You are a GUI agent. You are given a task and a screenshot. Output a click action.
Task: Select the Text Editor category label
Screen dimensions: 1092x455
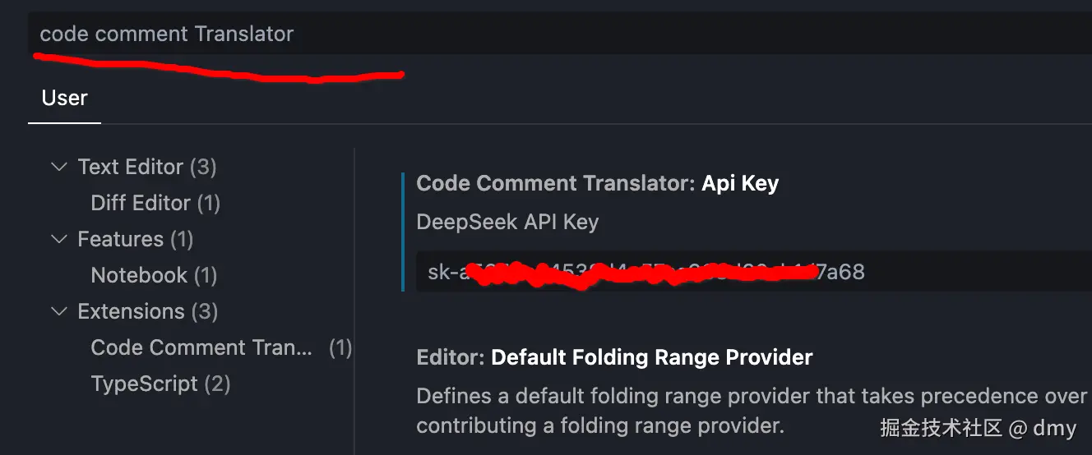coord(130,167)
